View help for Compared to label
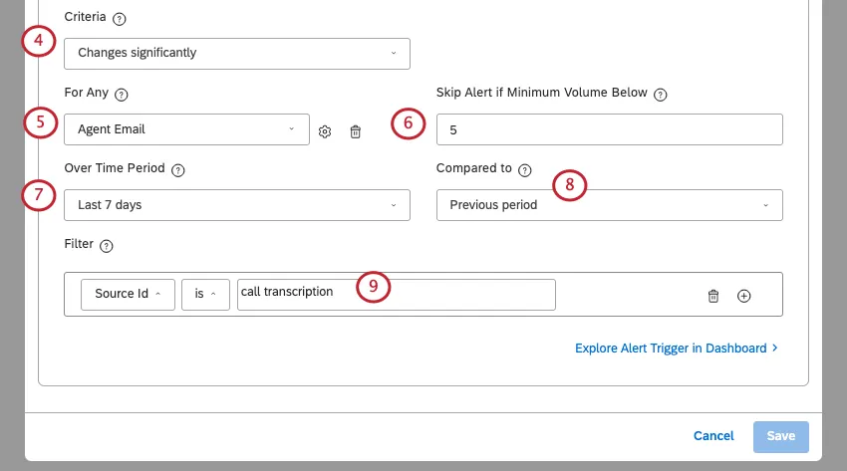The height and width of the screenshot is (471, 847). tap(525, 170)
